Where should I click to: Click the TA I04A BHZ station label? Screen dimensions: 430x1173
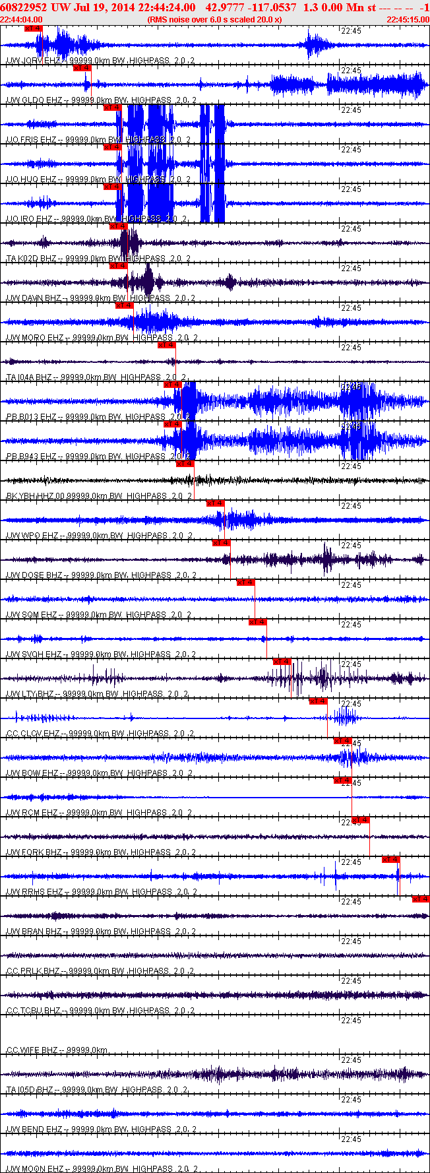[96, 377]
